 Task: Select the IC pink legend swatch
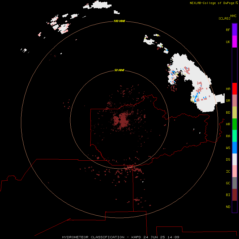tap(234, 171)
